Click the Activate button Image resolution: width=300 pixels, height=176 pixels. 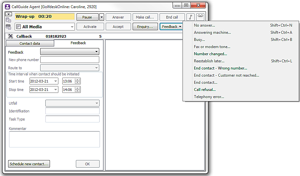coord(90,27)
